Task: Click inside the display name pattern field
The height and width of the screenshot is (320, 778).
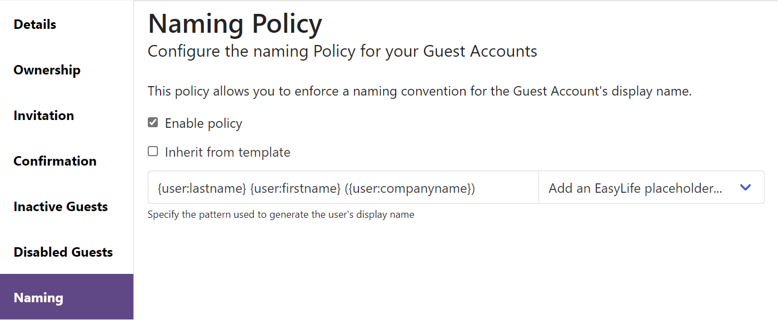Action: coord(343,188)
